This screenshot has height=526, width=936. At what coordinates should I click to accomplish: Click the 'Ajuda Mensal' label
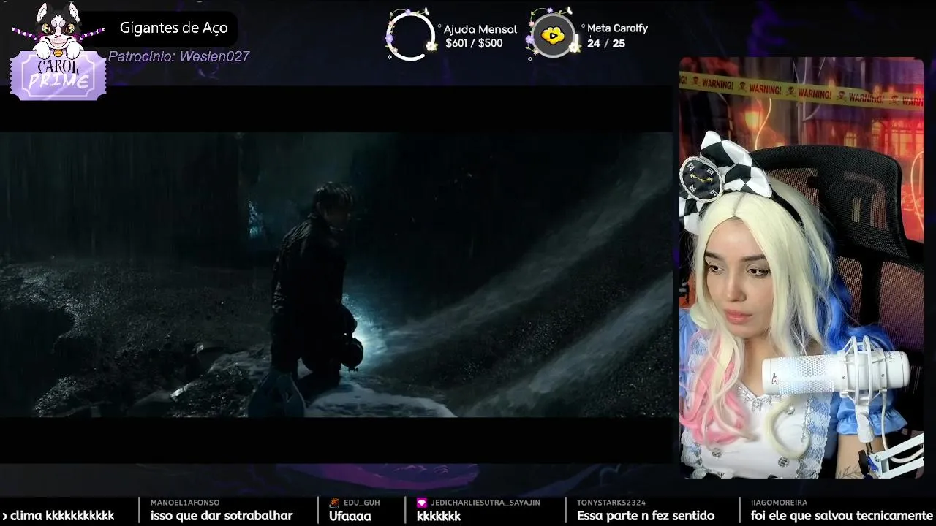point(480,29)
